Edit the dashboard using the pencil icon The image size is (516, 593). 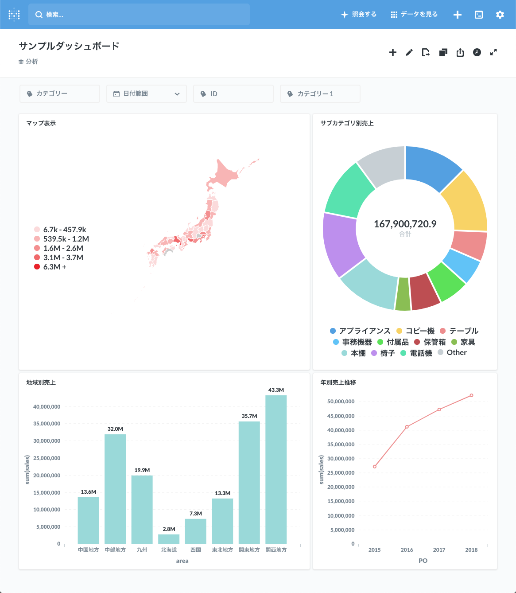pyautogui.click(x=409, y=52)
